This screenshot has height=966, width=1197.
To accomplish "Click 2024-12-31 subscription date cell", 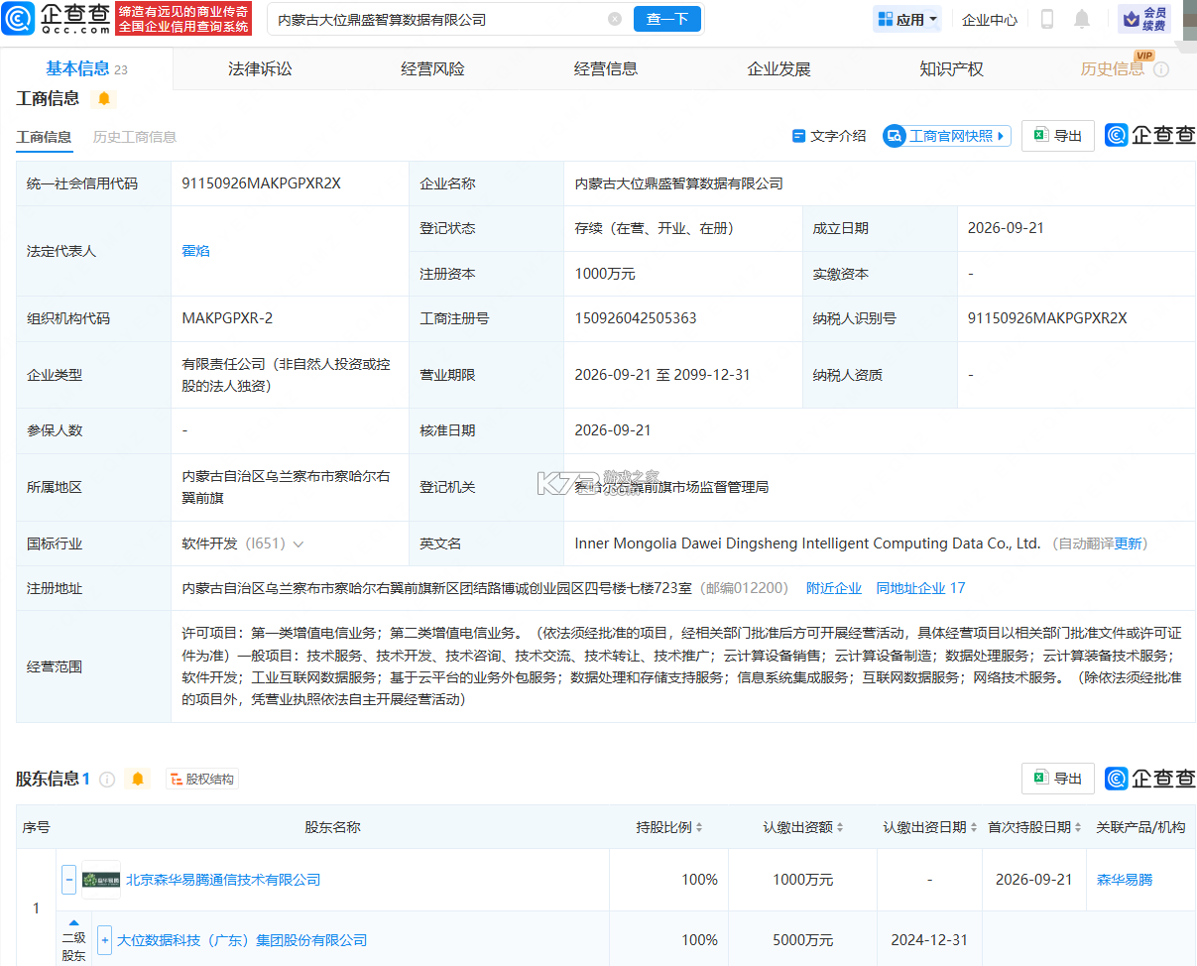I will click(x=928, y=940).
